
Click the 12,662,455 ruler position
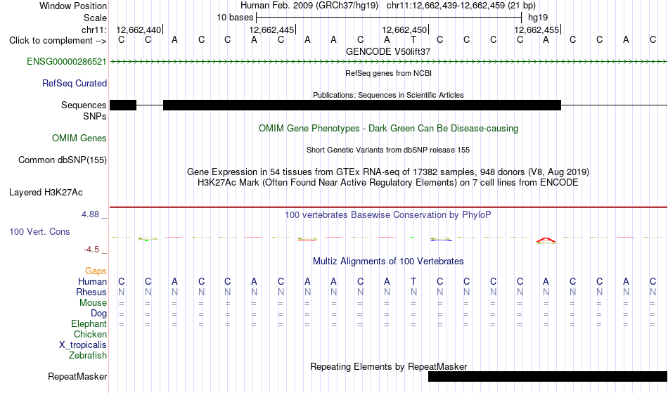pos(537,30)
